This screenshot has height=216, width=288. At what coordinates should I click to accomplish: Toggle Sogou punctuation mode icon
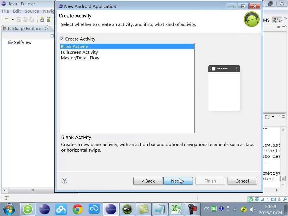pyautogui.click(x=268, y=199)
